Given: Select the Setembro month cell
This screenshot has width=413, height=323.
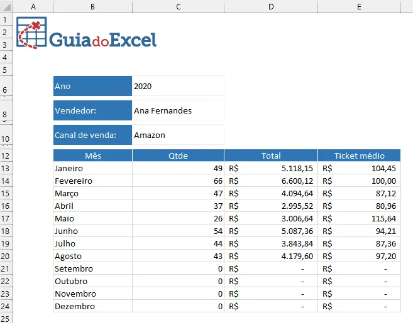Looking at the screenshot, I should (x=92, y=268).
